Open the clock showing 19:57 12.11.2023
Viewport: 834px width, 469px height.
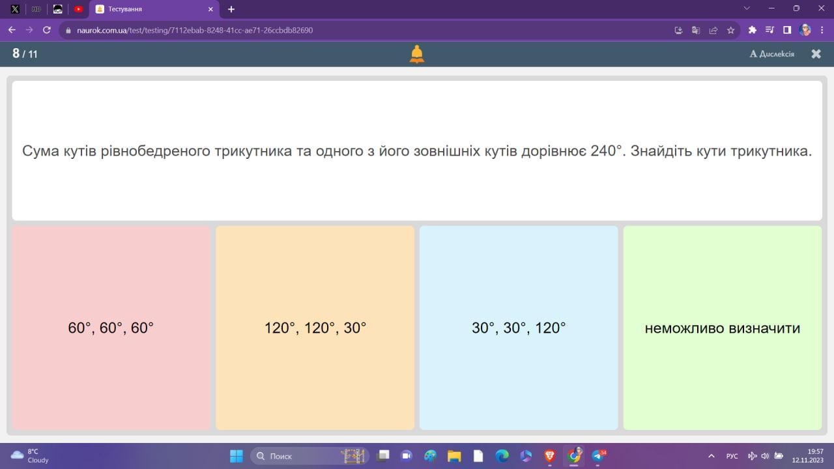(807, 456)
